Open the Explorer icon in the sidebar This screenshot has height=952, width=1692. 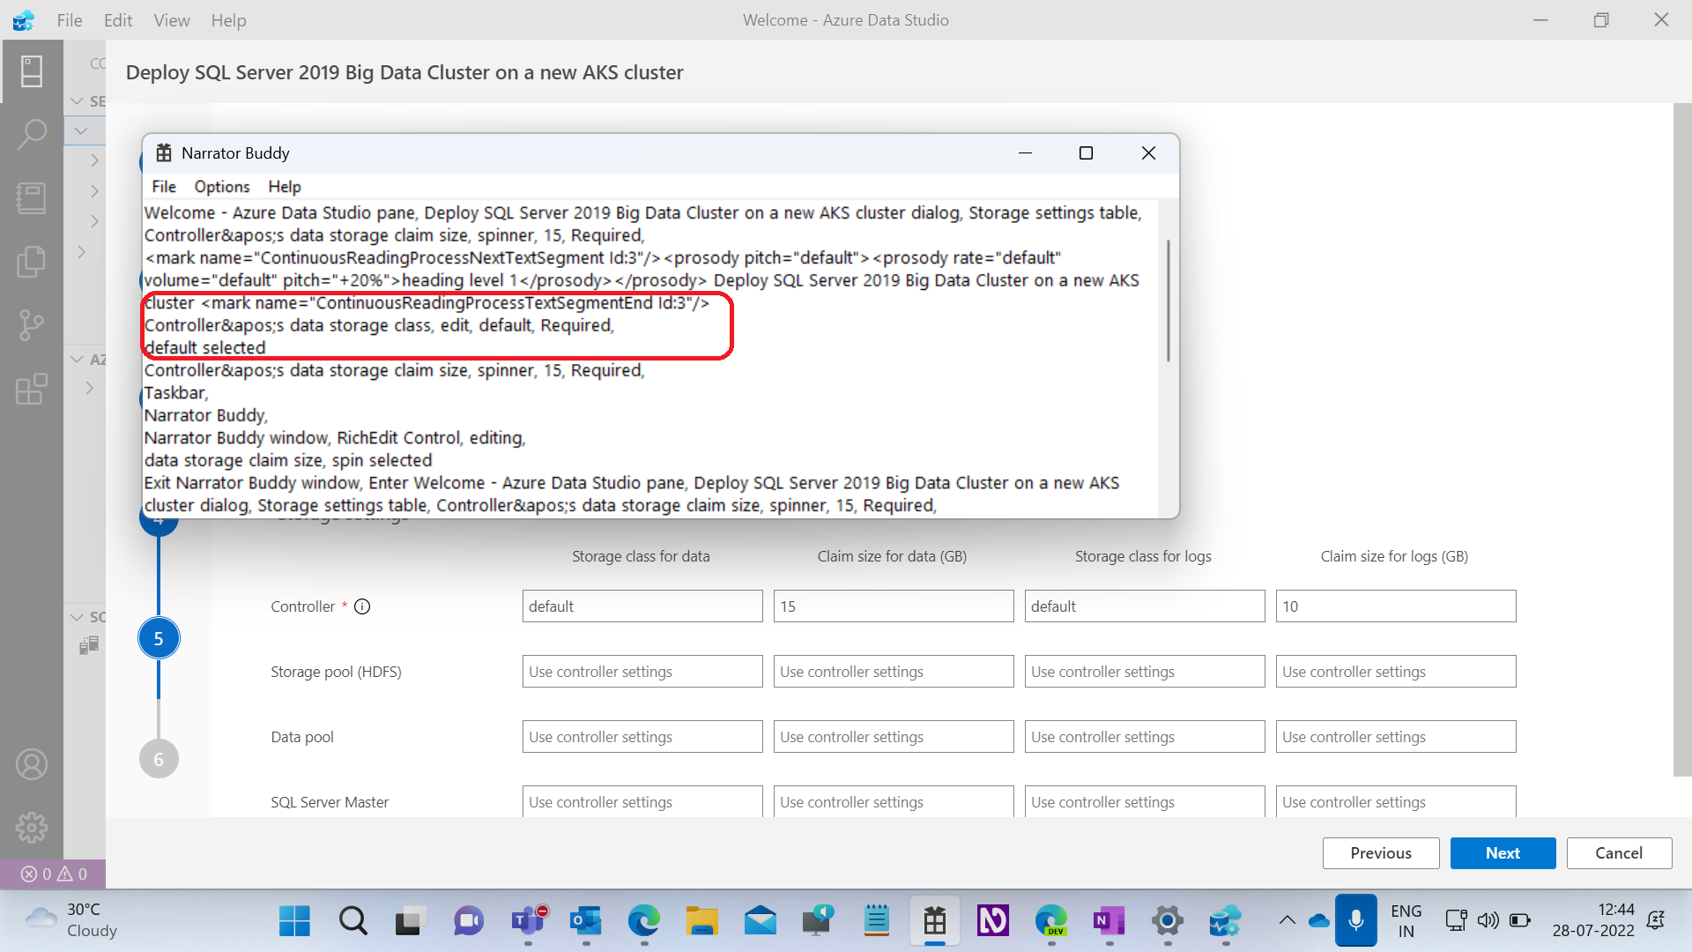click(33, 261)
